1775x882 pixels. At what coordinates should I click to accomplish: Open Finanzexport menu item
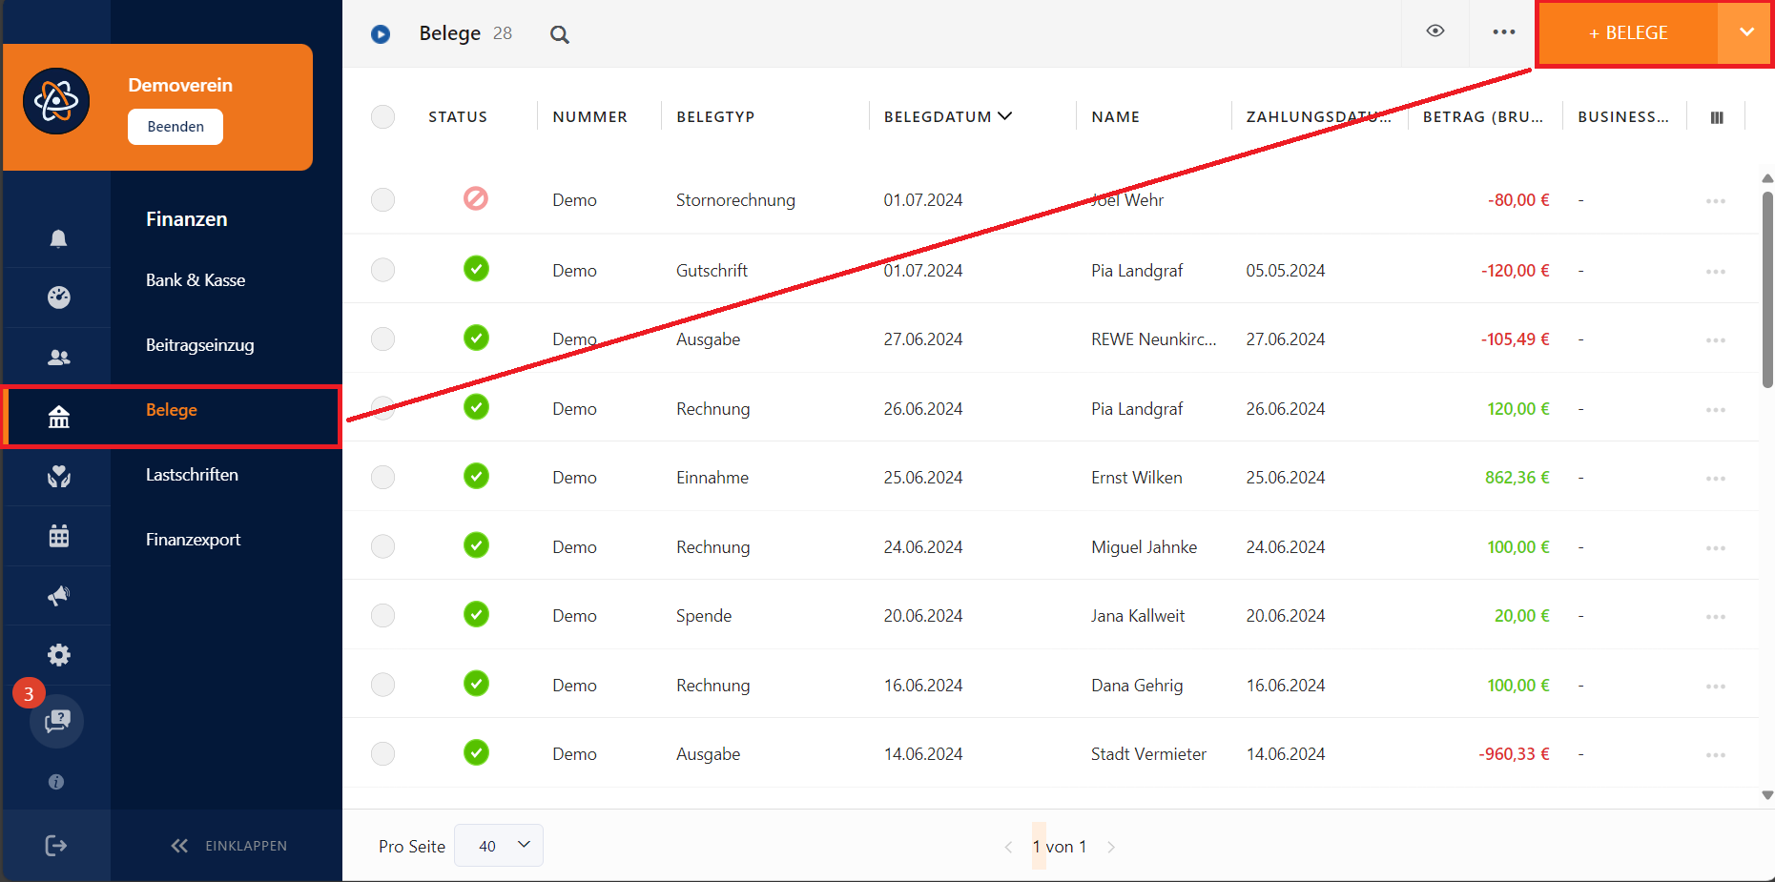coord(193,540)
